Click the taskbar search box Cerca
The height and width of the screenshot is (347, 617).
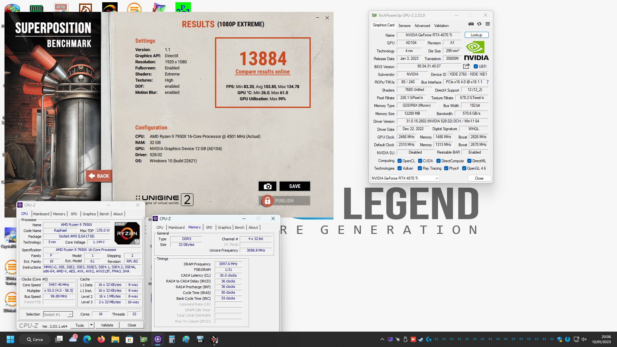35,339
